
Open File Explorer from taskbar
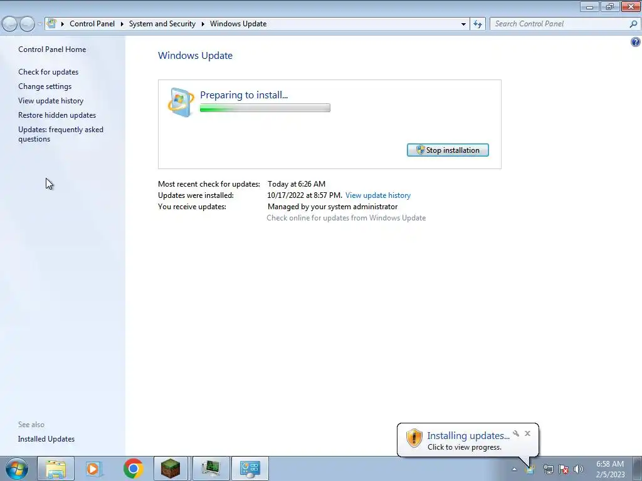56,468
